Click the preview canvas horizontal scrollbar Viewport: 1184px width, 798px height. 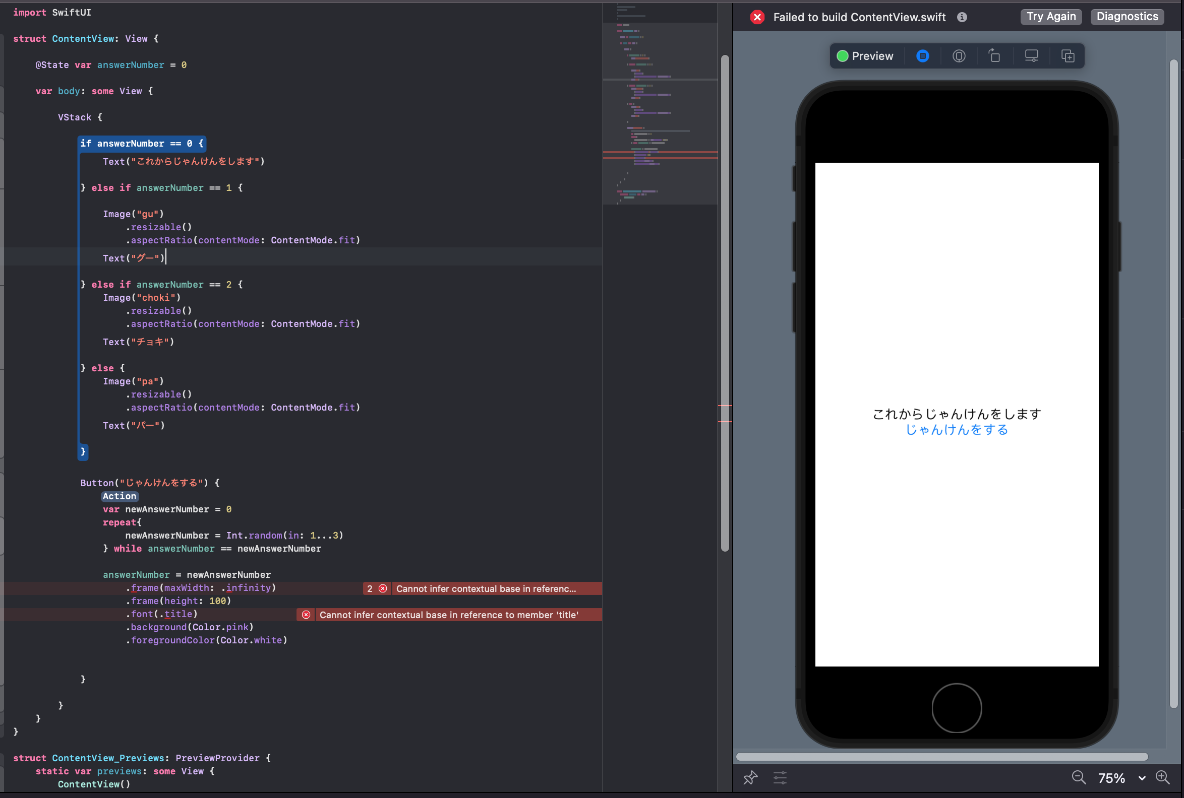click(x=941, y=757)
